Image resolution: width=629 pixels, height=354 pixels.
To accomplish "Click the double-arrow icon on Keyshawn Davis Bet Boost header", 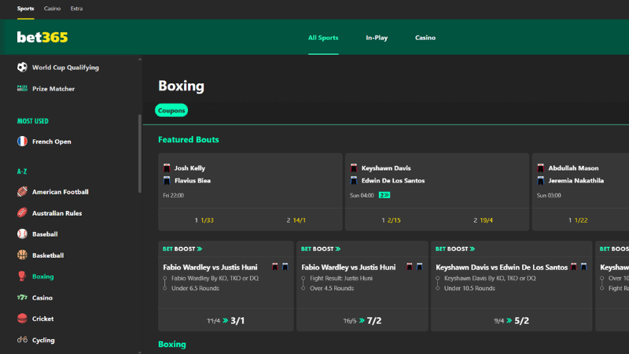I will (x=473, y=249).
